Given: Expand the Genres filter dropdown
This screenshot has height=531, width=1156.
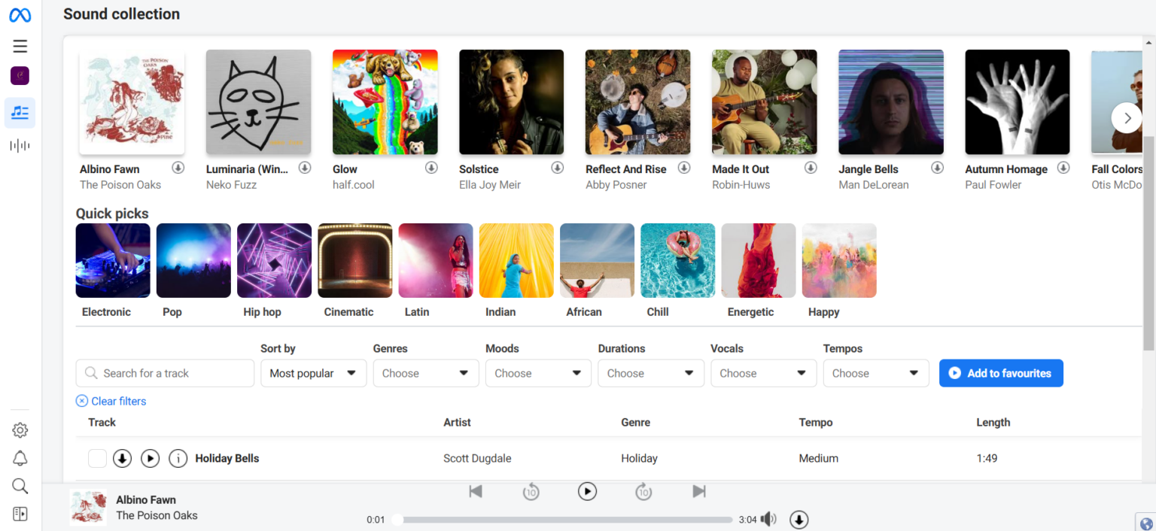Looking at the screenshot, I should [425, 373].
